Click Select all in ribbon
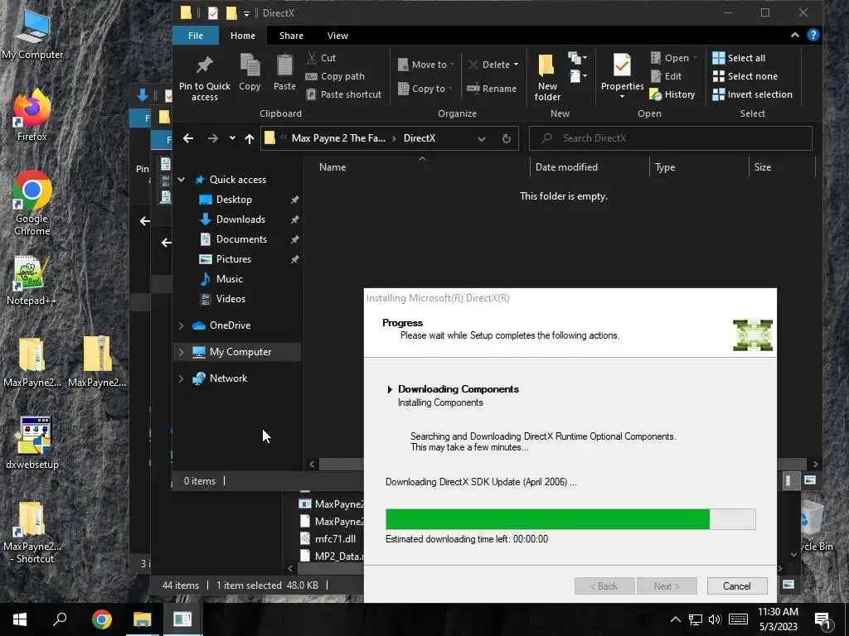The image size is (849, 636). (739, 58)
